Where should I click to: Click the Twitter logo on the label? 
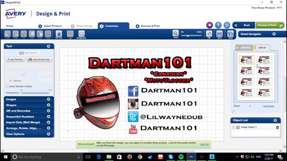[133, 116]
